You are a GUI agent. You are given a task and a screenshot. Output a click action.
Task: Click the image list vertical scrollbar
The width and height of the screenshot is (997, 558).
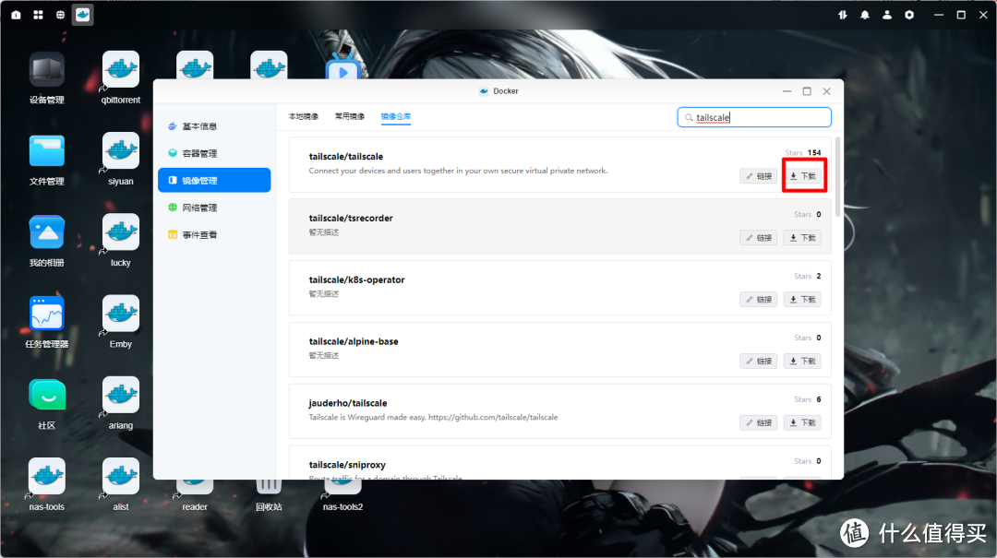(838, 175)
